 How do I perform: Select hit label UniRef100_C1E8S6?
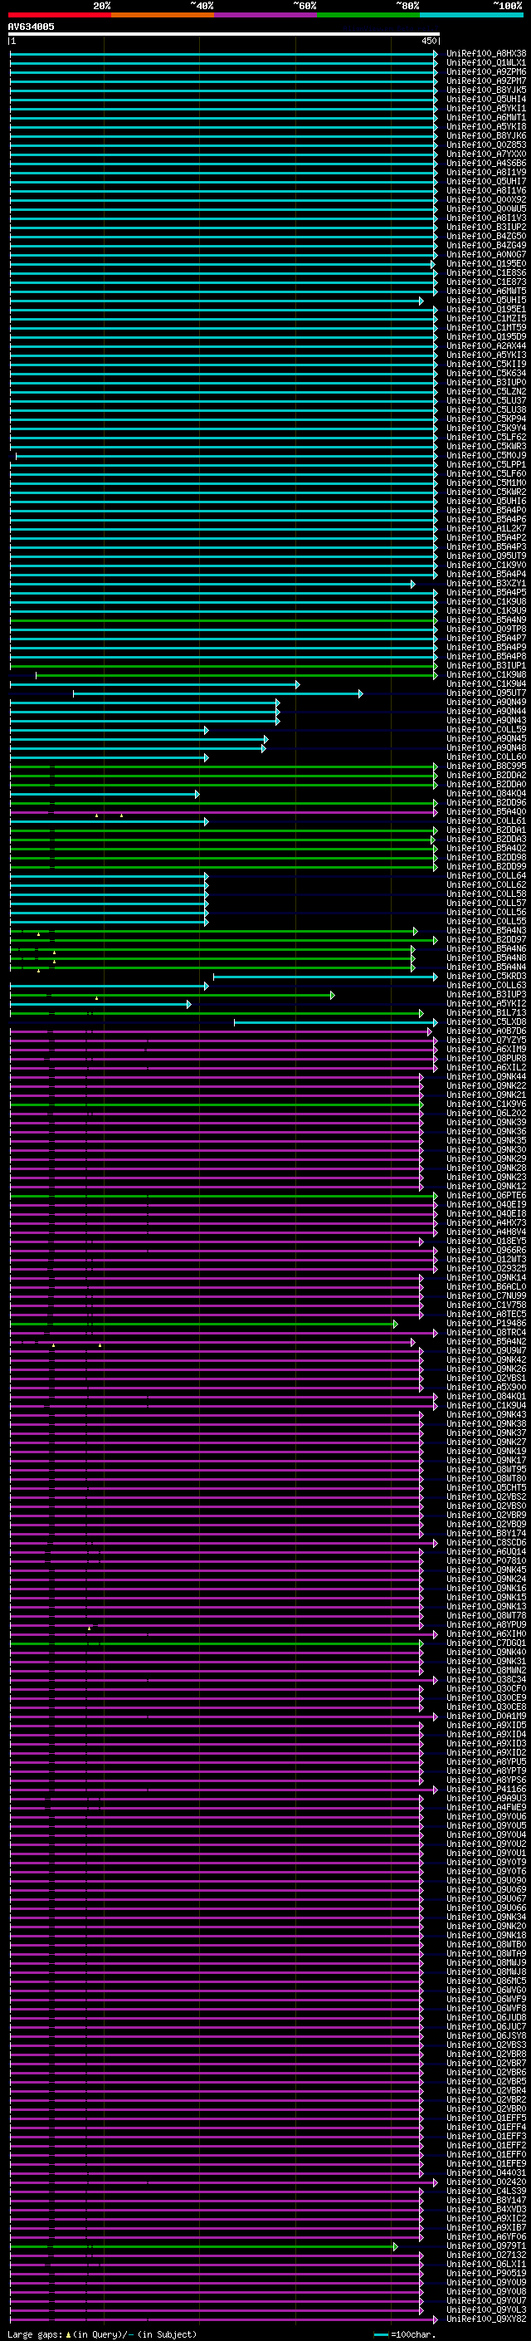click(486, 272)
